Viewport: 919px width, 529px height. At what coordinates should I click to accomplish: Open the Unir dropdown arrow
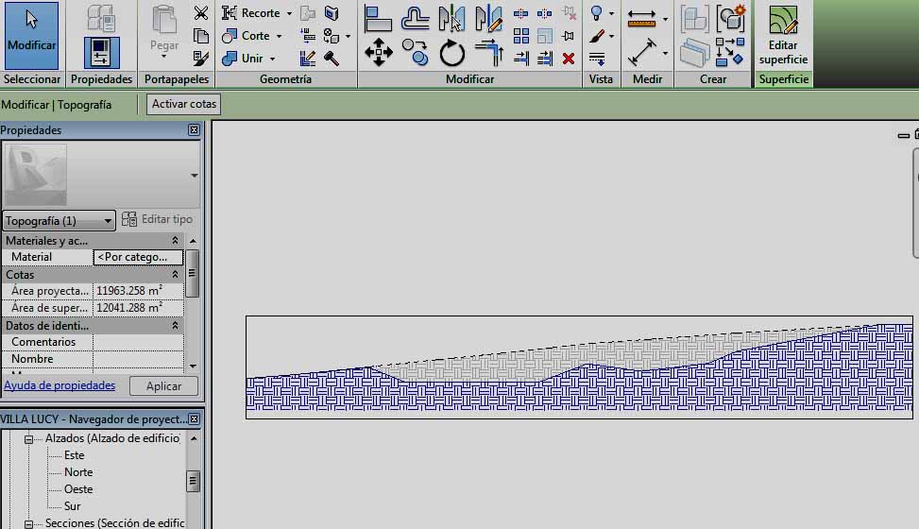[x=274, y=59]
